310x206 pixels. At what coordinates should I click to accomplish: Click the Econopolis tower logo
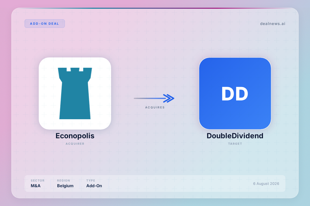[x=75, y=93]
